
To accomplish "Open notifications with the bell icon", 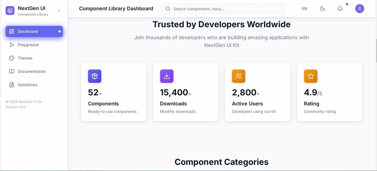I will click(x=340, y=9).
